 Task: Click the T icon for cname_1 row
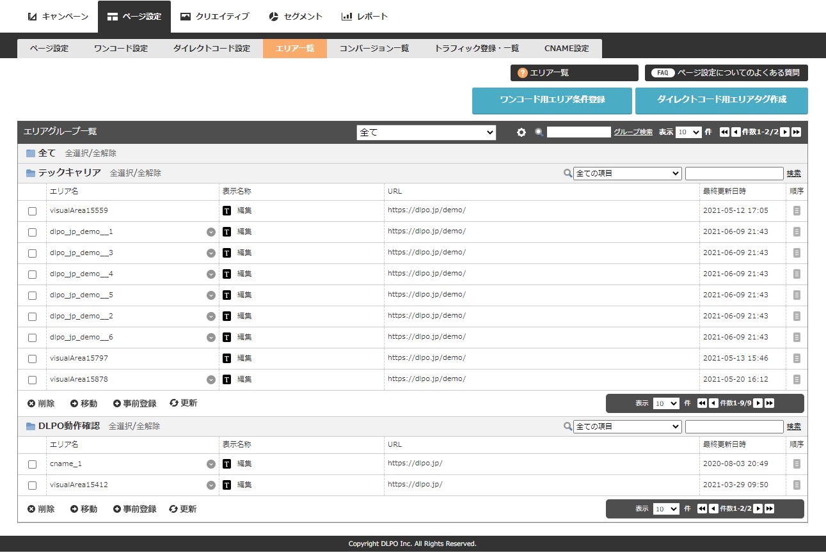pyautogui.click(x=226, y=463)
